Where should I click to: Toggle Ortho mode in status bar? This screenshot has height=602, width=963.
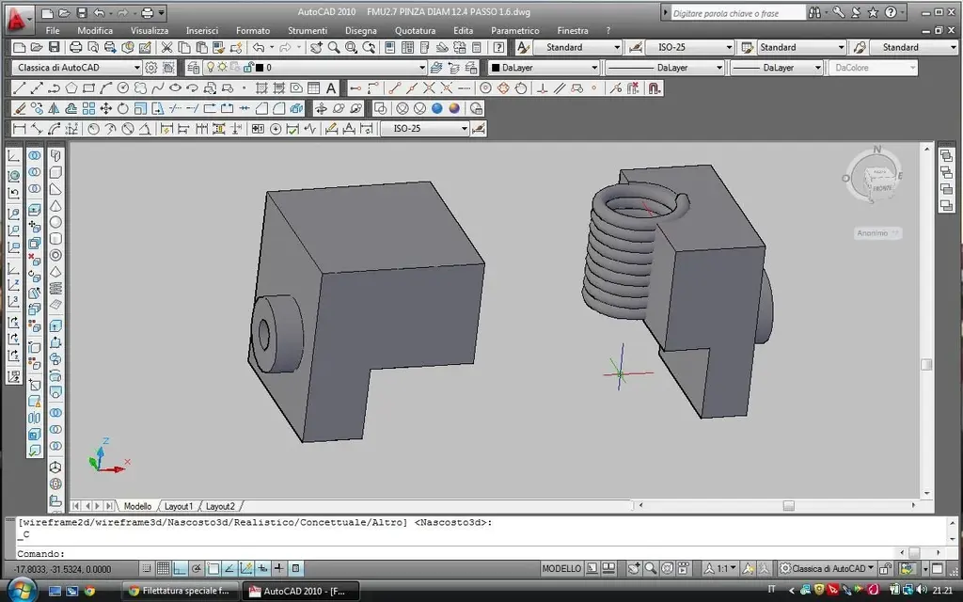(x=180, y=568)
